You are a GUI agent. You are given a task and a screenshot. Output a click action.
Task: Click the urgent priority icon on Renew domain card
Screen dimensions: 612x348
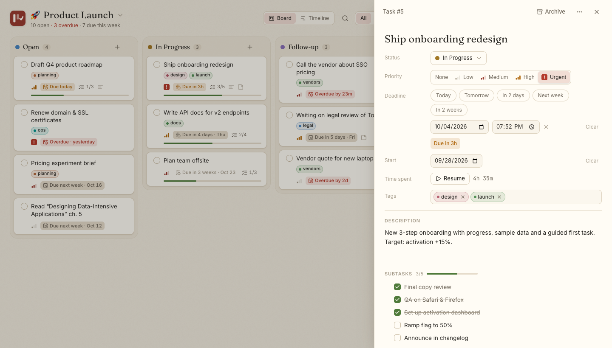pos(34,142)
